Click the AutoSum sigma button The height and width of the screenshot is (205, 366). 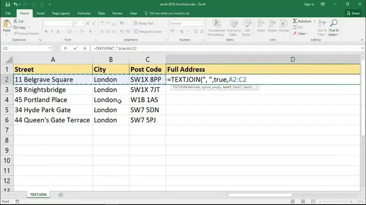pos(302,21)
